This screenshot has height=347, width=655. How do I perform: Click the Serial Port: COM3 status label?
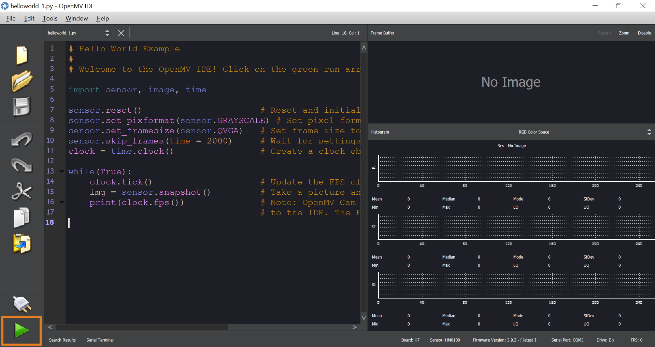(x=567, y=340)
